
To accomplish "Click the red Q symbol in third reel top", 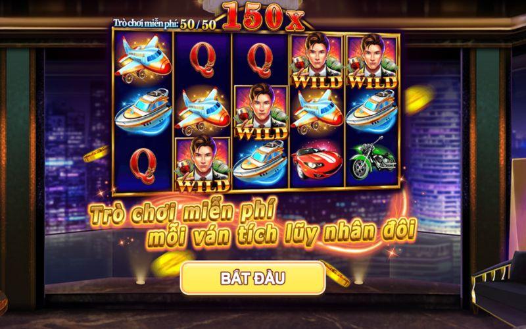I will click(260, 60).
